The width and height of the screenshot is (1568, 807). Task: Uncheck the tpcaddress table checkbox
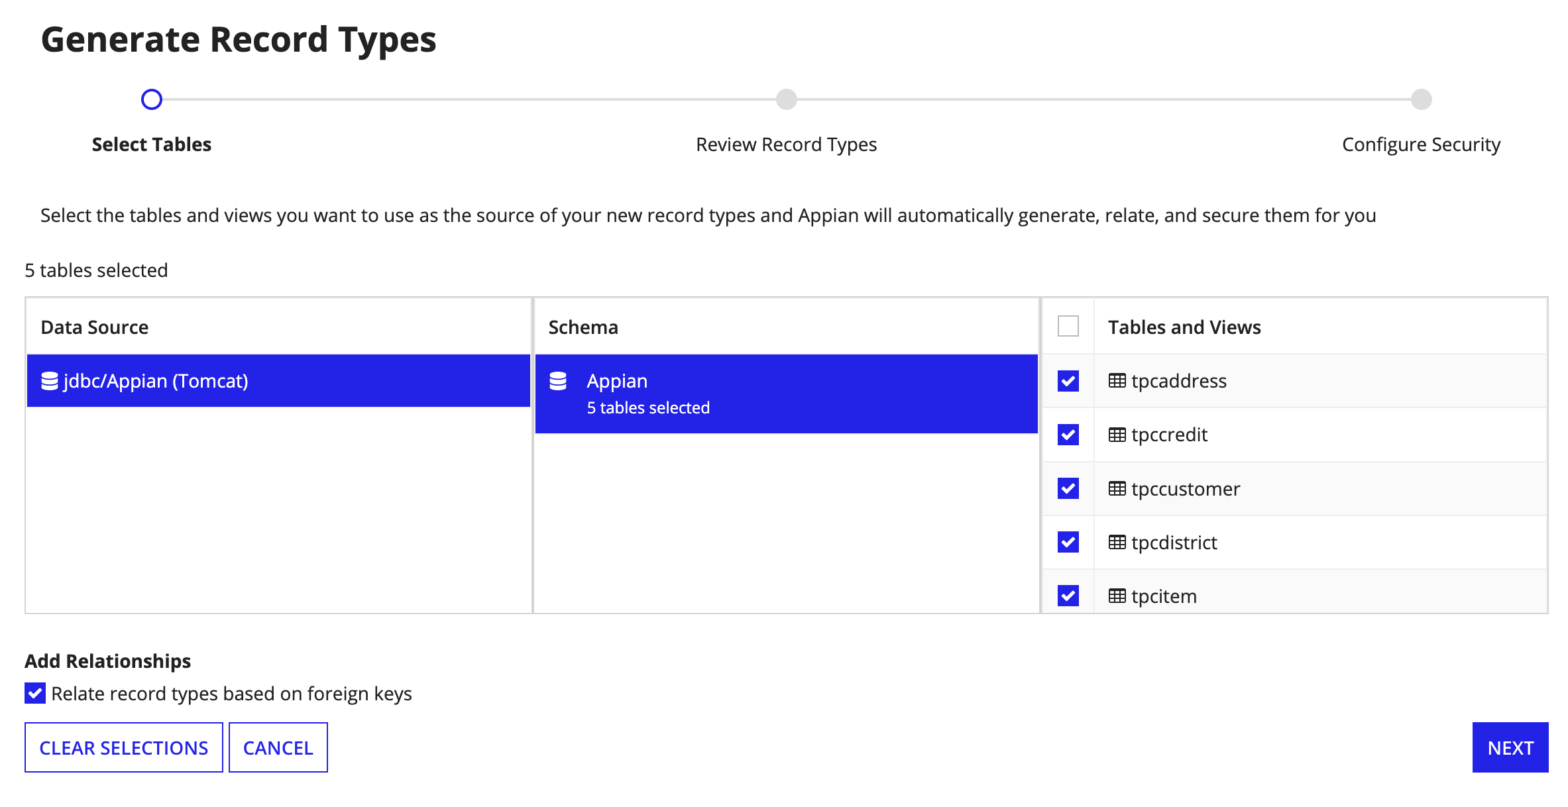click(1068, 381)
